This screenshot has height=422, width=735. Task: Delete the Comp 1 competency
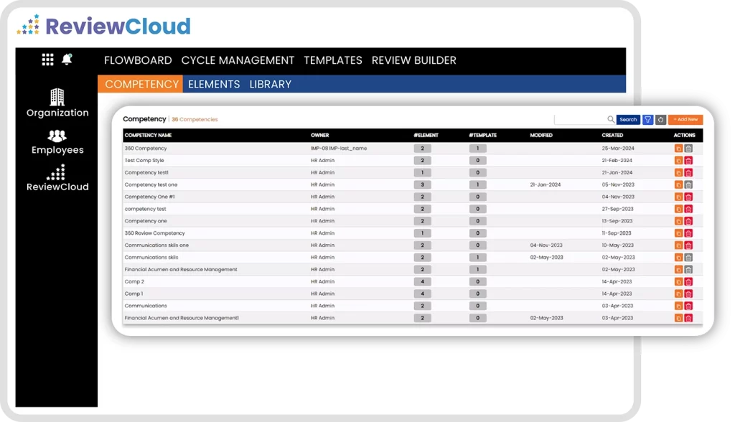point(688,294)
